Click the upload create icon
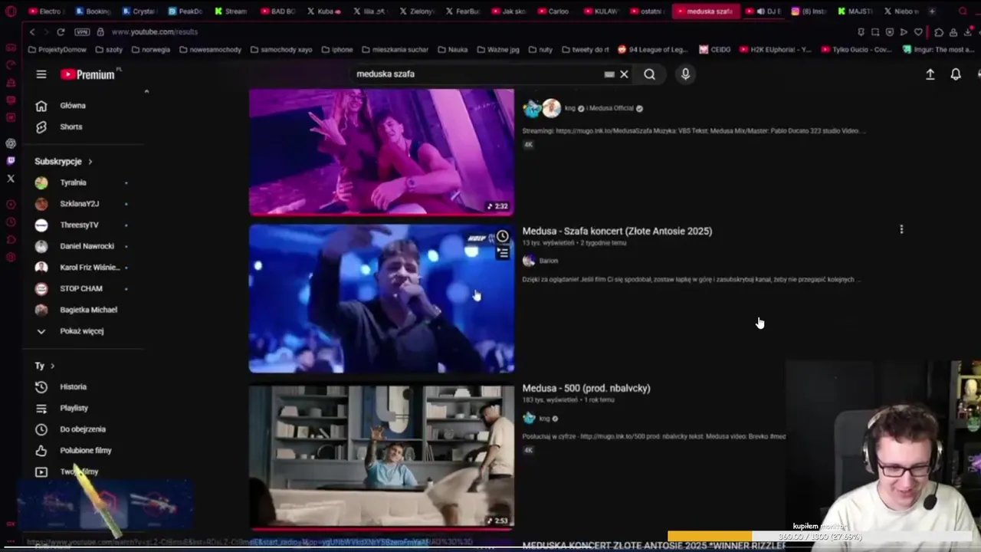 [x=930, y=74]
